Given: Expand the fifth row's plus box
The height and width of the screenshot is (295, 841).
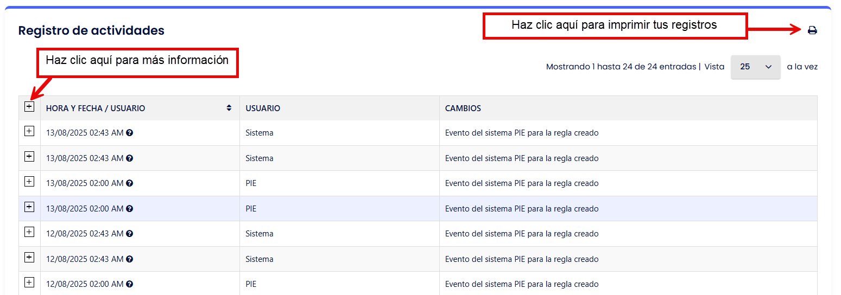Looking at the screenshot, I should point(29,232).
